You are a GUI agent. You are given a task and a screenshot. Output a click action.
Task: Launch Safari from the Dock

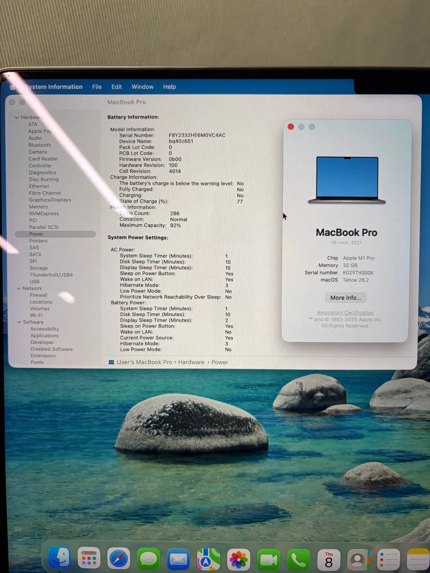119,559
